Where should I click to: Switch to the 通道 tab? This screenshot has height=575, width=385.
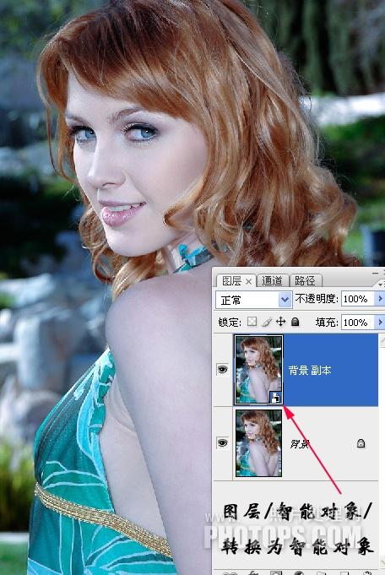click(272, 281)
